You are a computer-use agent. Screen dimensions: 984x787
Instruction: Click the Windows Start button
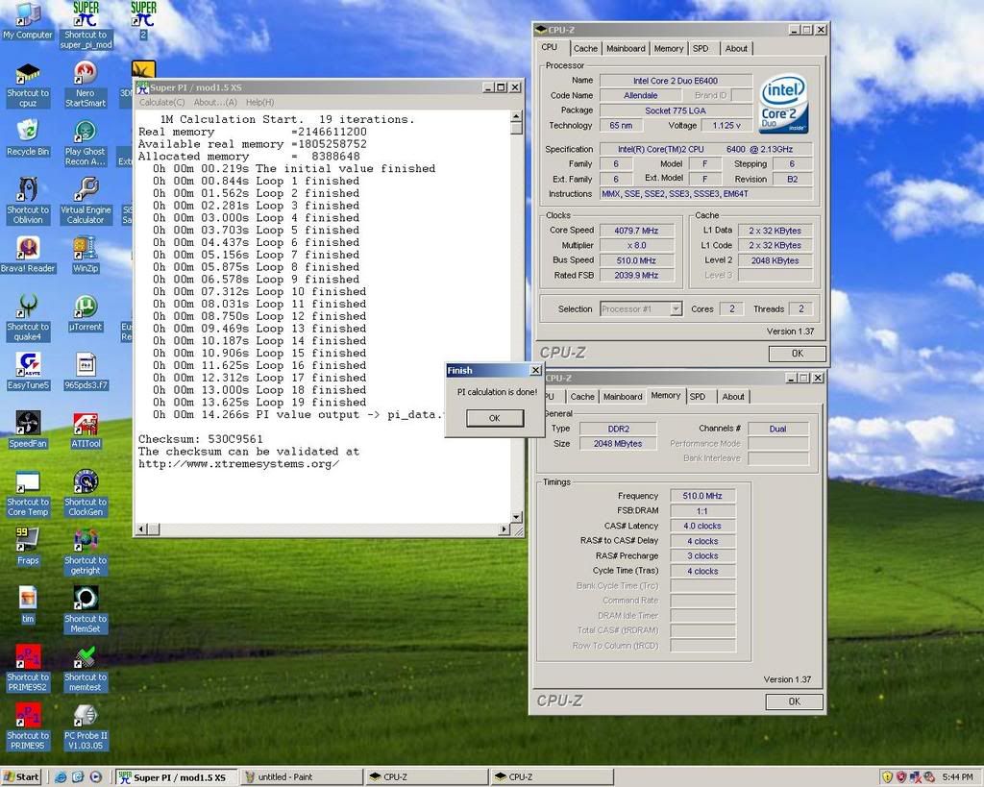pyautogui.click(x=22, y=776)
